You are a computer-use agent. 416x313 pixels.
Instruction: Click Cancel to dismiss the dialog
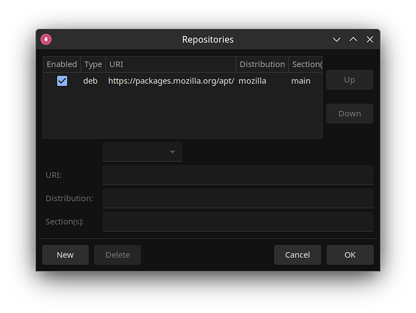click(x=297, y=255)
